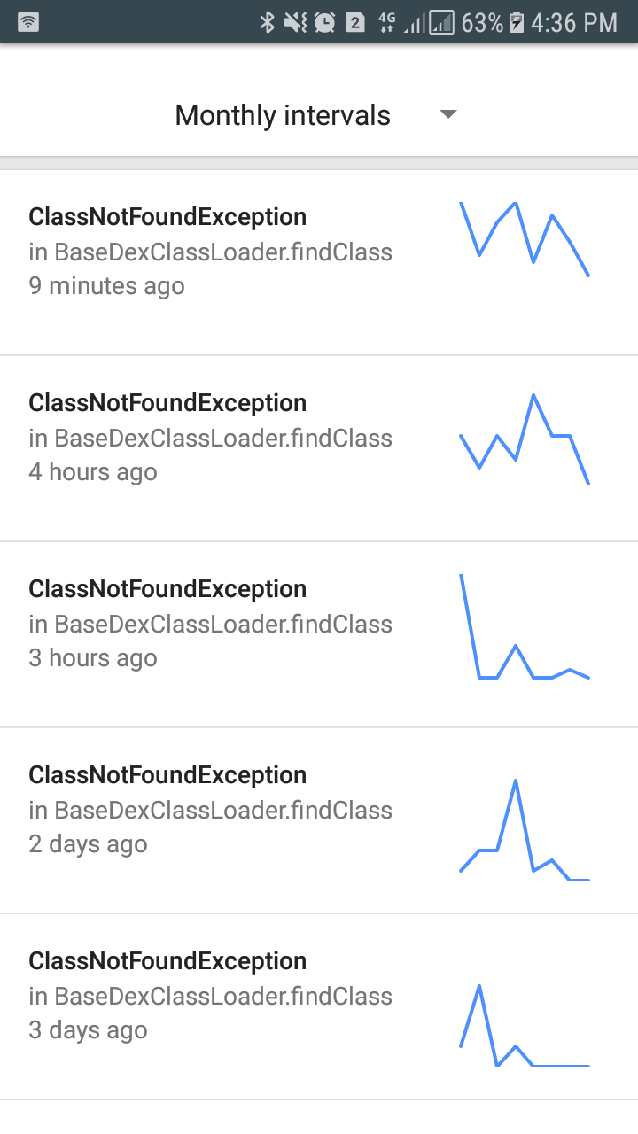Tap the 4G network signal icon
Screen dimensions: 638x1134
[x=388, y=22]
